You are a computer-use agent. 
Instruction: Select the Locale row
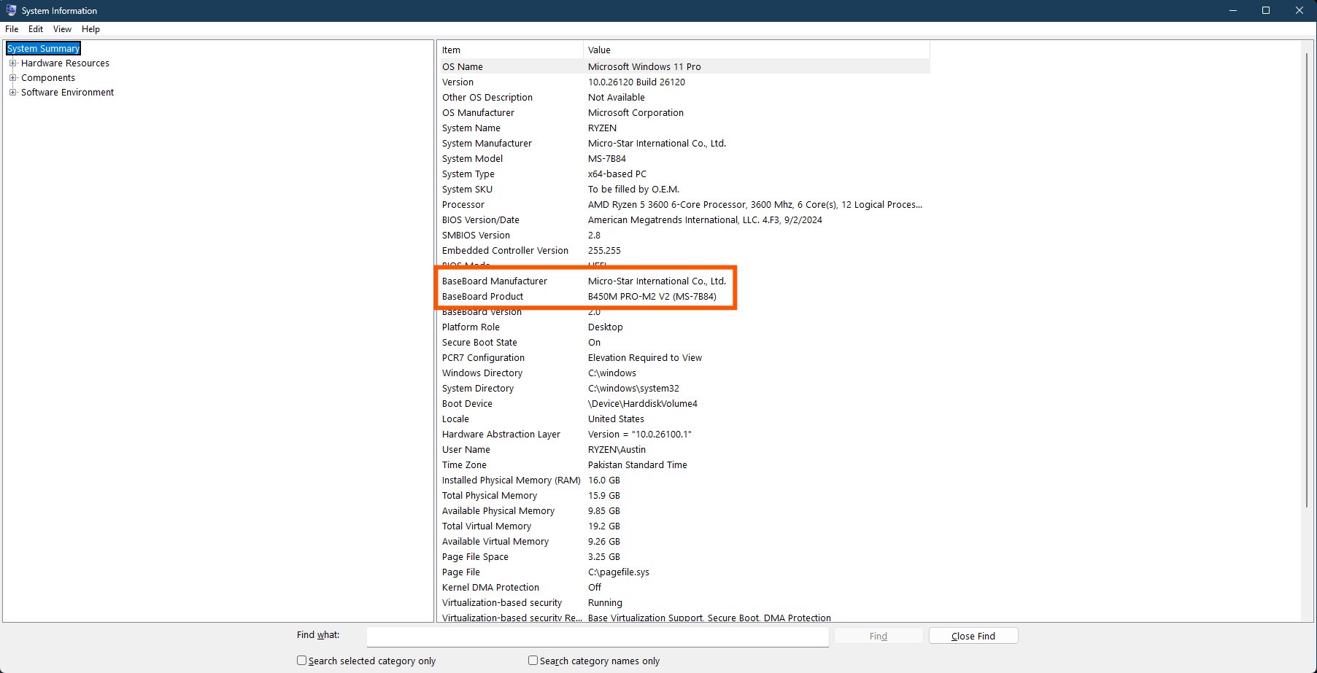click(684, 419)
